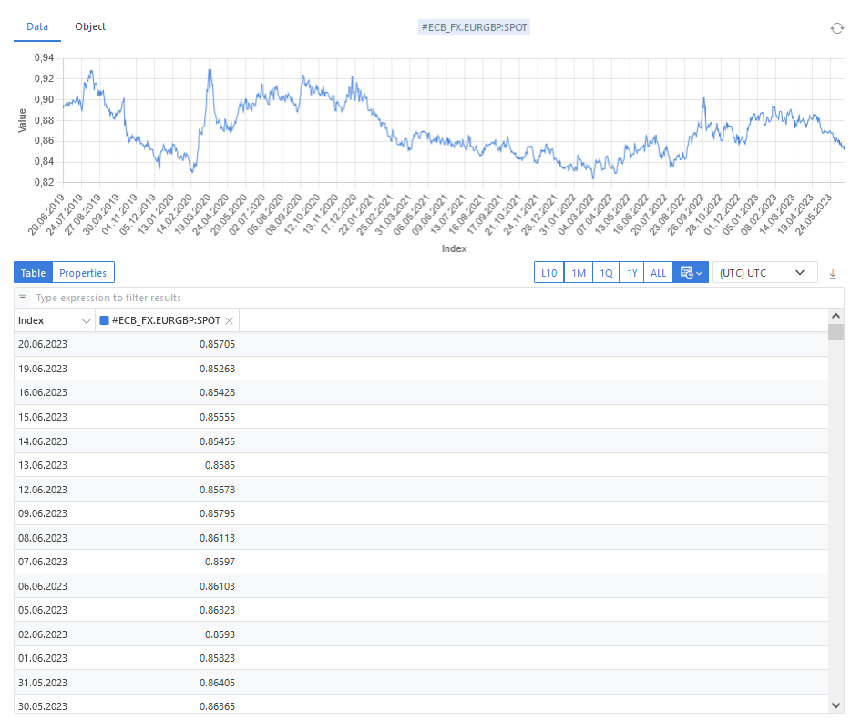
Task: Switch to the Object tab
Action: click(90, 26)
